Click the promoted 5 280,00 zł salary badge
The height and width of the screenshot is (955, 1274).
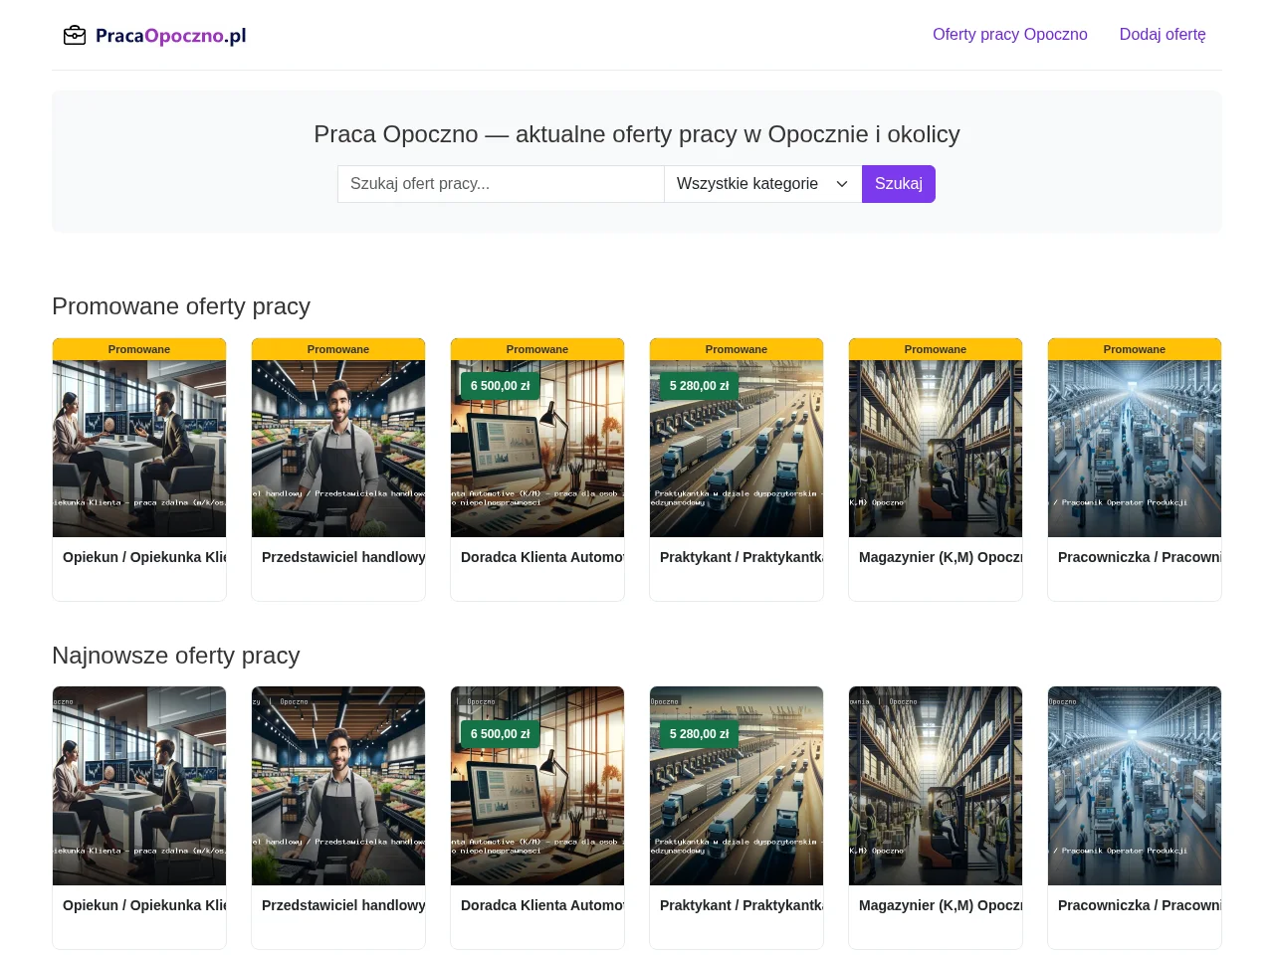point(700,386)
